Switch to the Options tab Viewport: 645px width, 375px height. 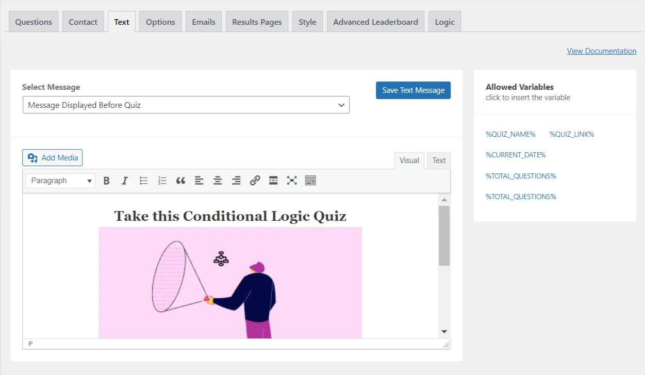pos(160,22)
